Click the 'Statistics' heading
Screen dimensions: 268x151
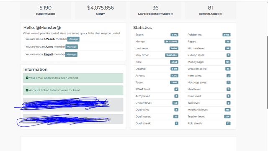(142, 28)
